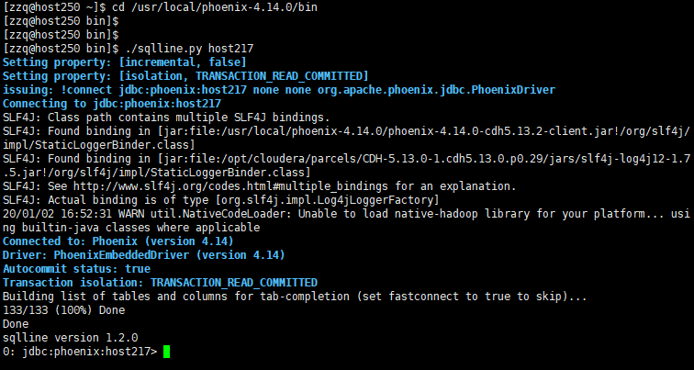Click 'Driver: PhoenixEmbeddedDriver' line
The image size is (694, 370).
pos(143,254)
